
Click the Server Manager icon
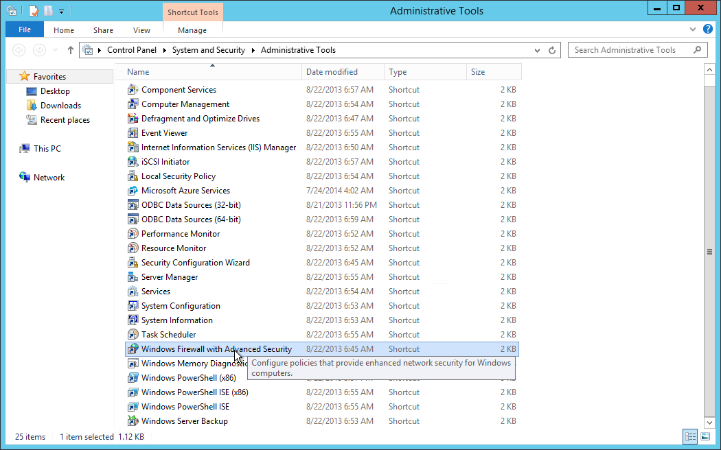coord(133,277)
